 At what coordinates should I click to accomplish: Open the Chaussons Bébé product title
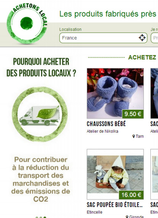pyautogui.click(x=106, y=124)
